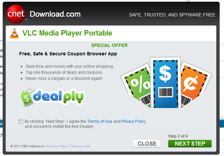Click the blue dollar coupon image
This screenshot has width=224, height=156.
coord(165,83)
